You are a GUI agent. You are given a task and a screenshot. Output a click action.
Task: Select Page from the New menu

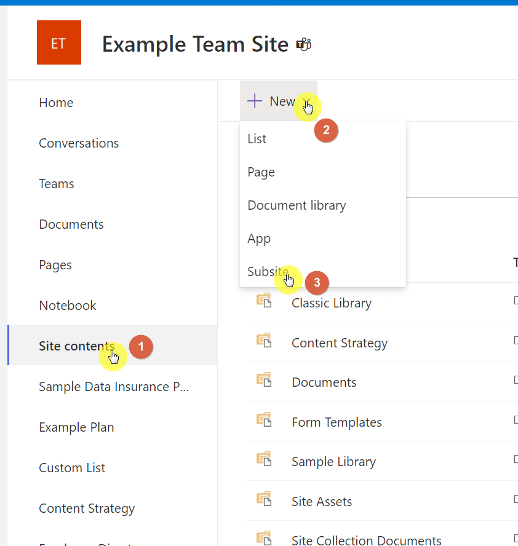[x=323, y=172]
